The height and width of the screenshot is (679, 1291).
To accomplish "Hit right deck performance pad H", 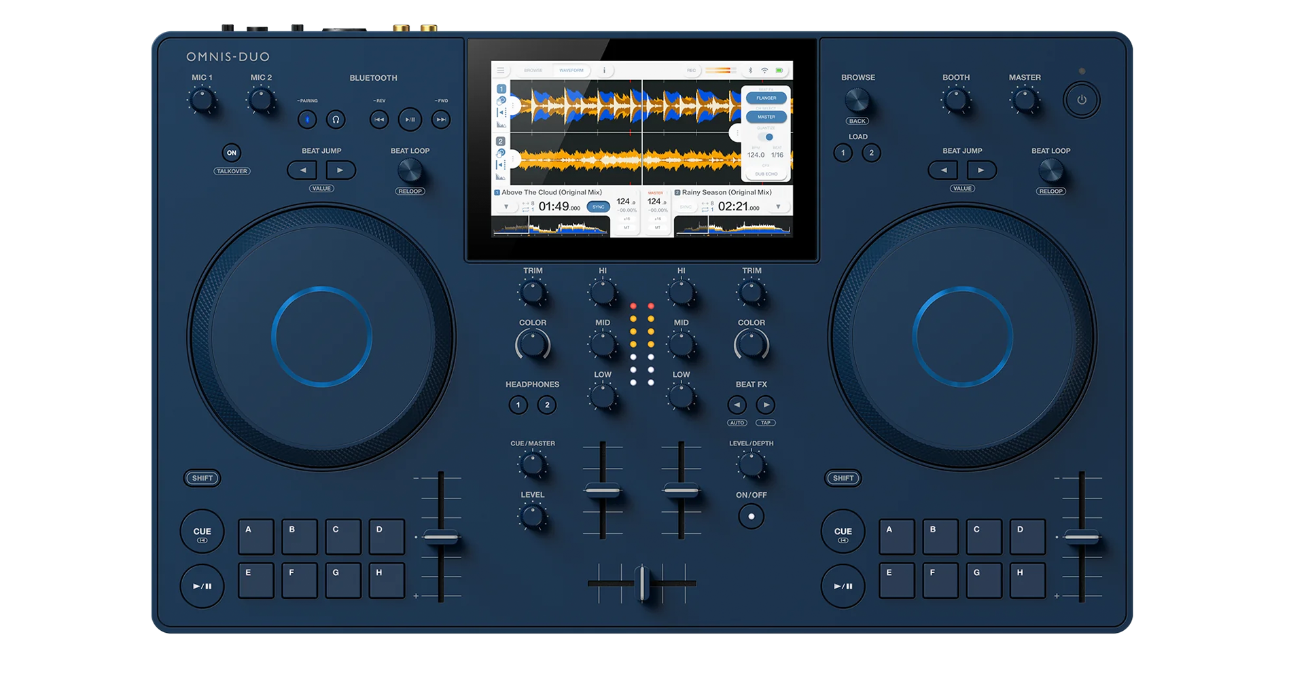I will point(1027,581).
